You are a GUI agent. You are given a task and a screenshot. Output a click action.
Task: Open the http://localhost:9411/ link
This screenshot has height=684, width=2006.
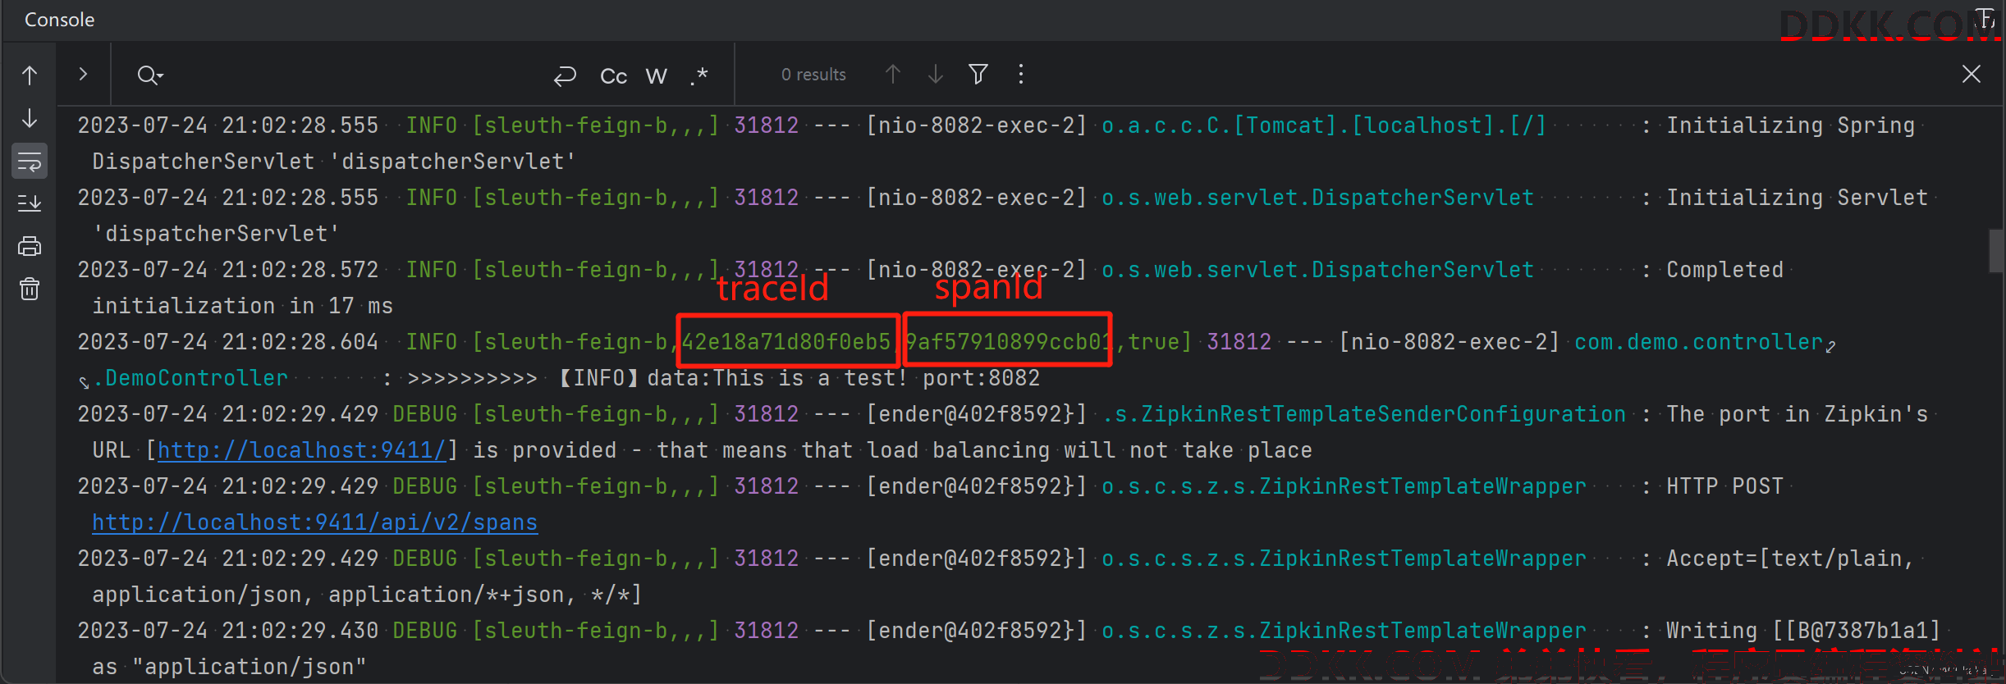(302, 450)
